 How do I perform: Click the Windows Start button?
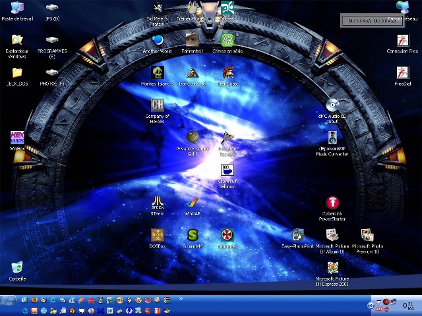coord(8,300)
